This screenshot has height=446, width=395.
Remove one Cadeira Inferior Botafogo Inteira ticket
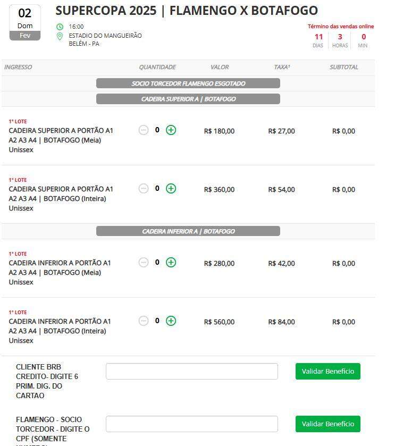[144, 321]
